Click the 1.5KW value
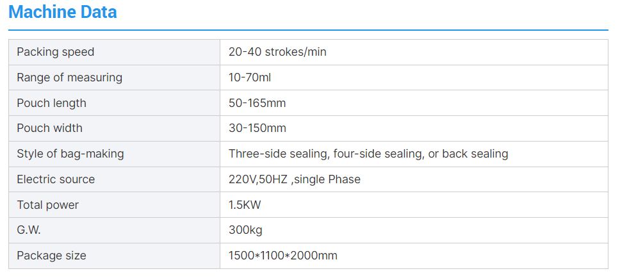The height and width of the screenshot is (278, 620). pos(245,205)
